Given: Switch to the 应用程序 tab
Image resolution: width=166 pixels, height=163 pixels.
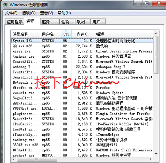Looking at the screenshot, I should [x=15, y=22].
